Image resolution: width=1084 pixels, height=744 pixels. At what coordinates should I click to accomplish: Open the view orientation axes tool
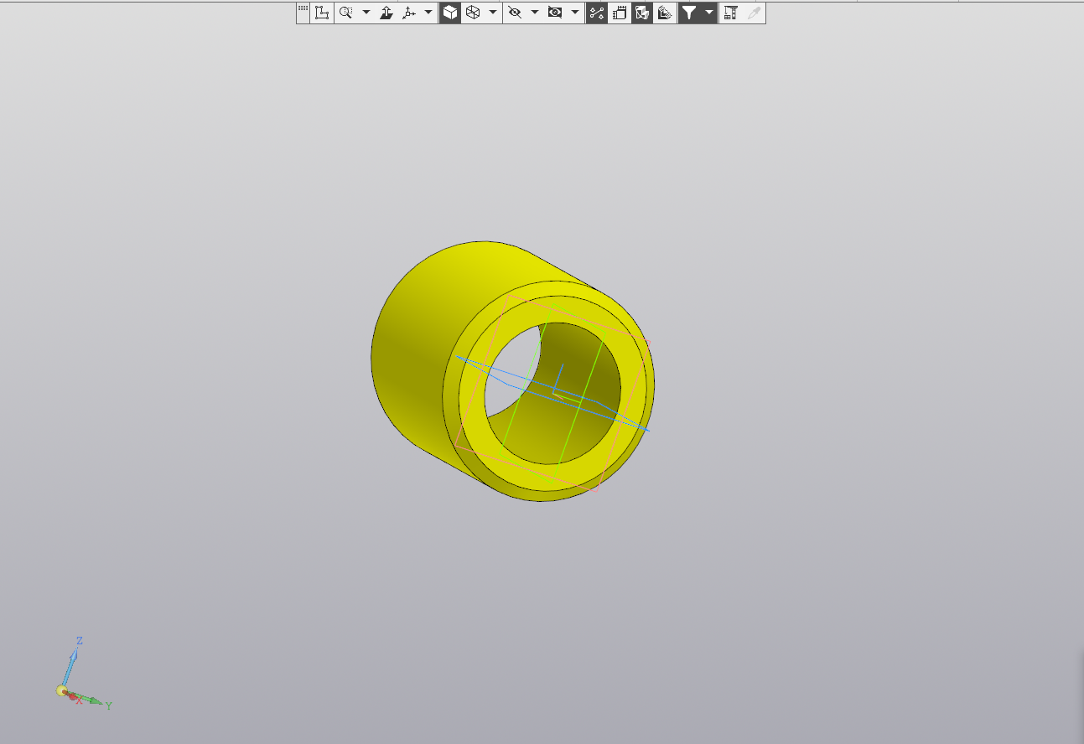pyautogui.click(x=409, y=13)
